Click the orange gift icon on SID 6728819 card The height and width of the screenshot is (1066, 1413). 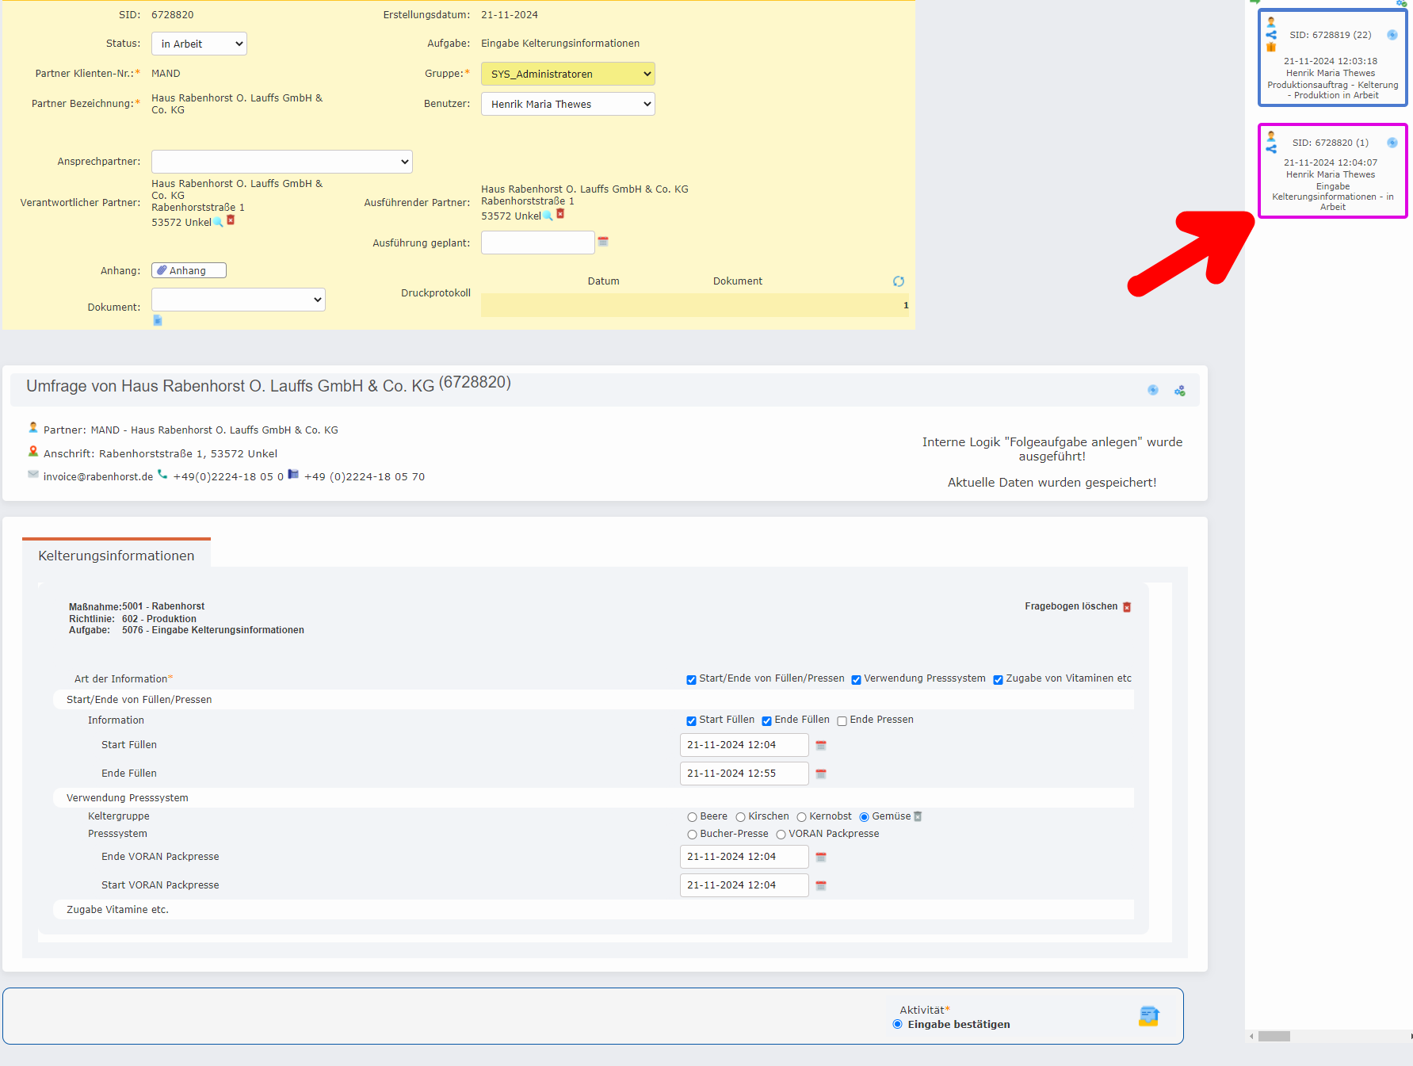(x=1271, y=48)
